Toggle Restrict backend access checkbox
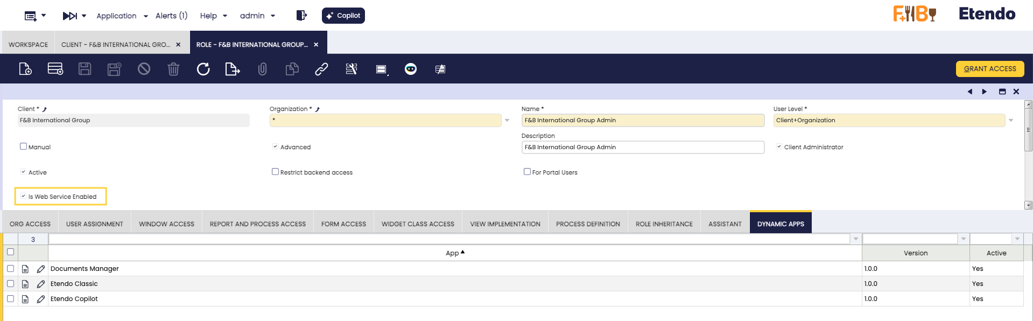 point(275,172)
